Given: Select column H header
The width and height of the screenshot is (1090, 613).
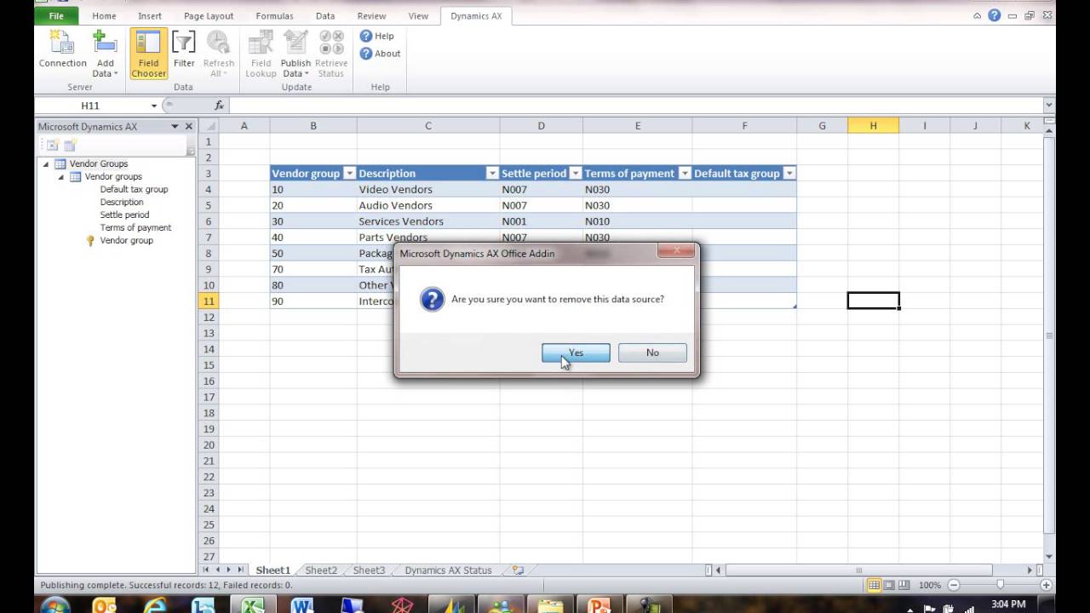Looking at the screenshot, I should tap(873, 126).
